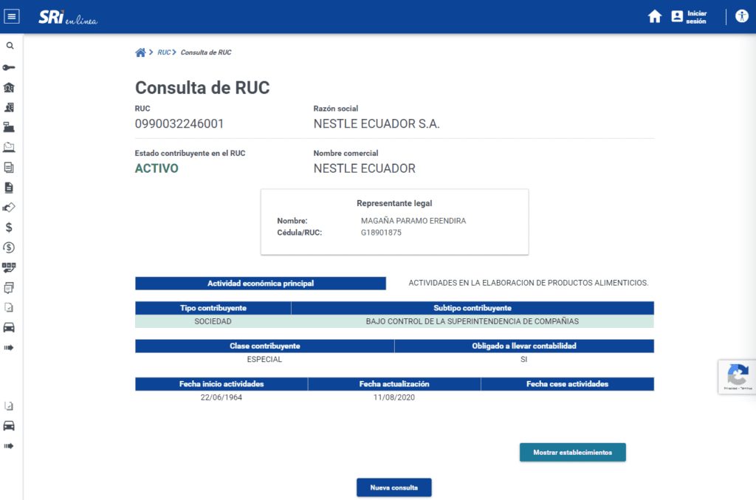Click Iniciar sesión to log in

[689, 17]
